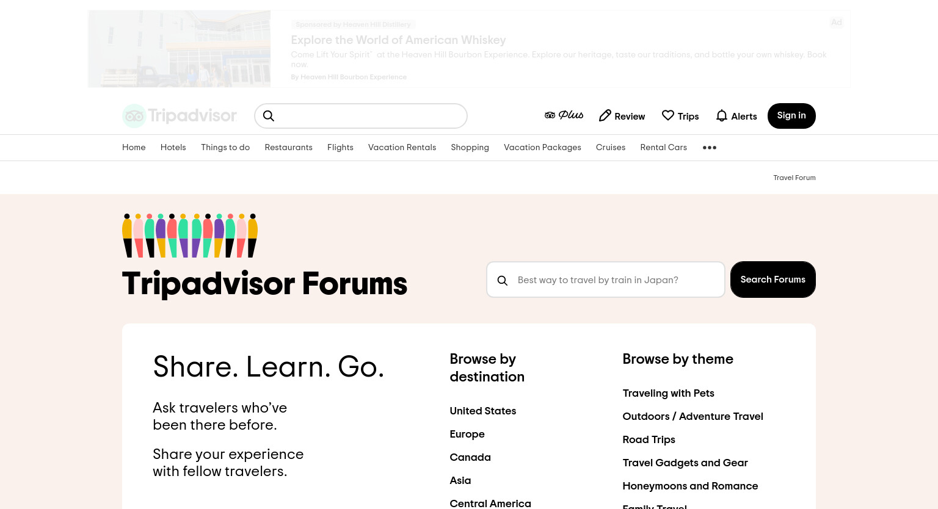Click the sponsored ad headline about American Whiskey
The image size is (938, 509).
click(399, 40)
